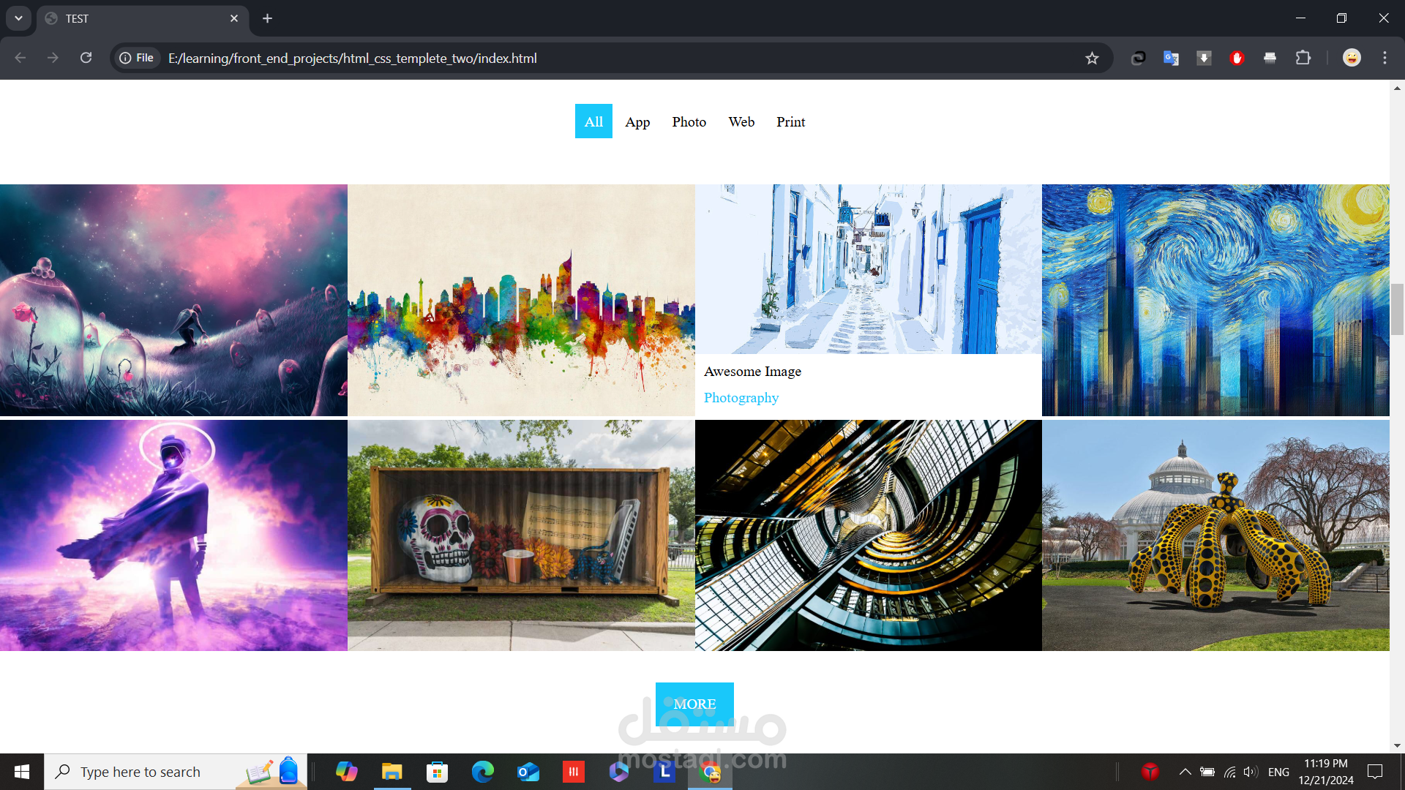
Task: Open the spiral architecture image
Action: [867, 535]
